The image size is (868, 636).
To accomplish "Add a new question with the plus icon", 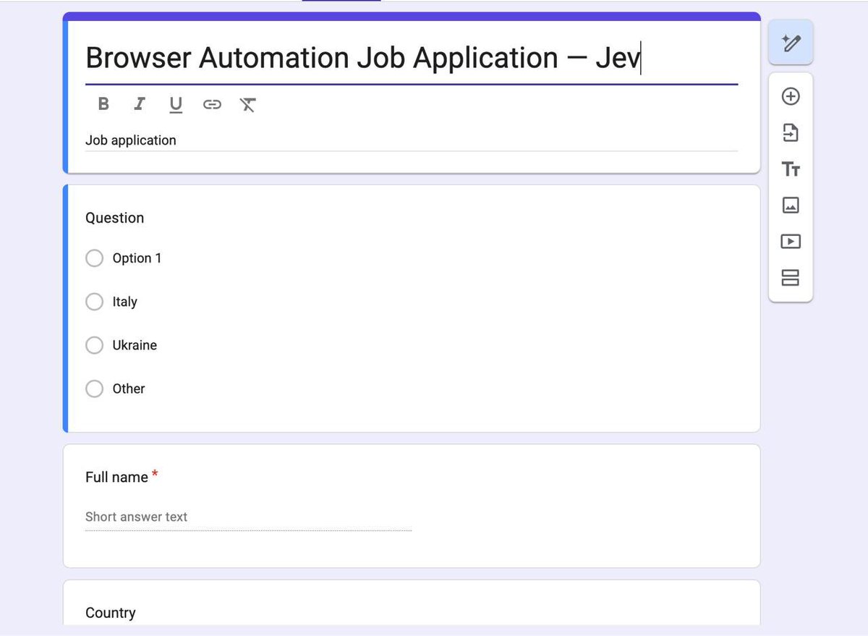I will coord(791,96).
